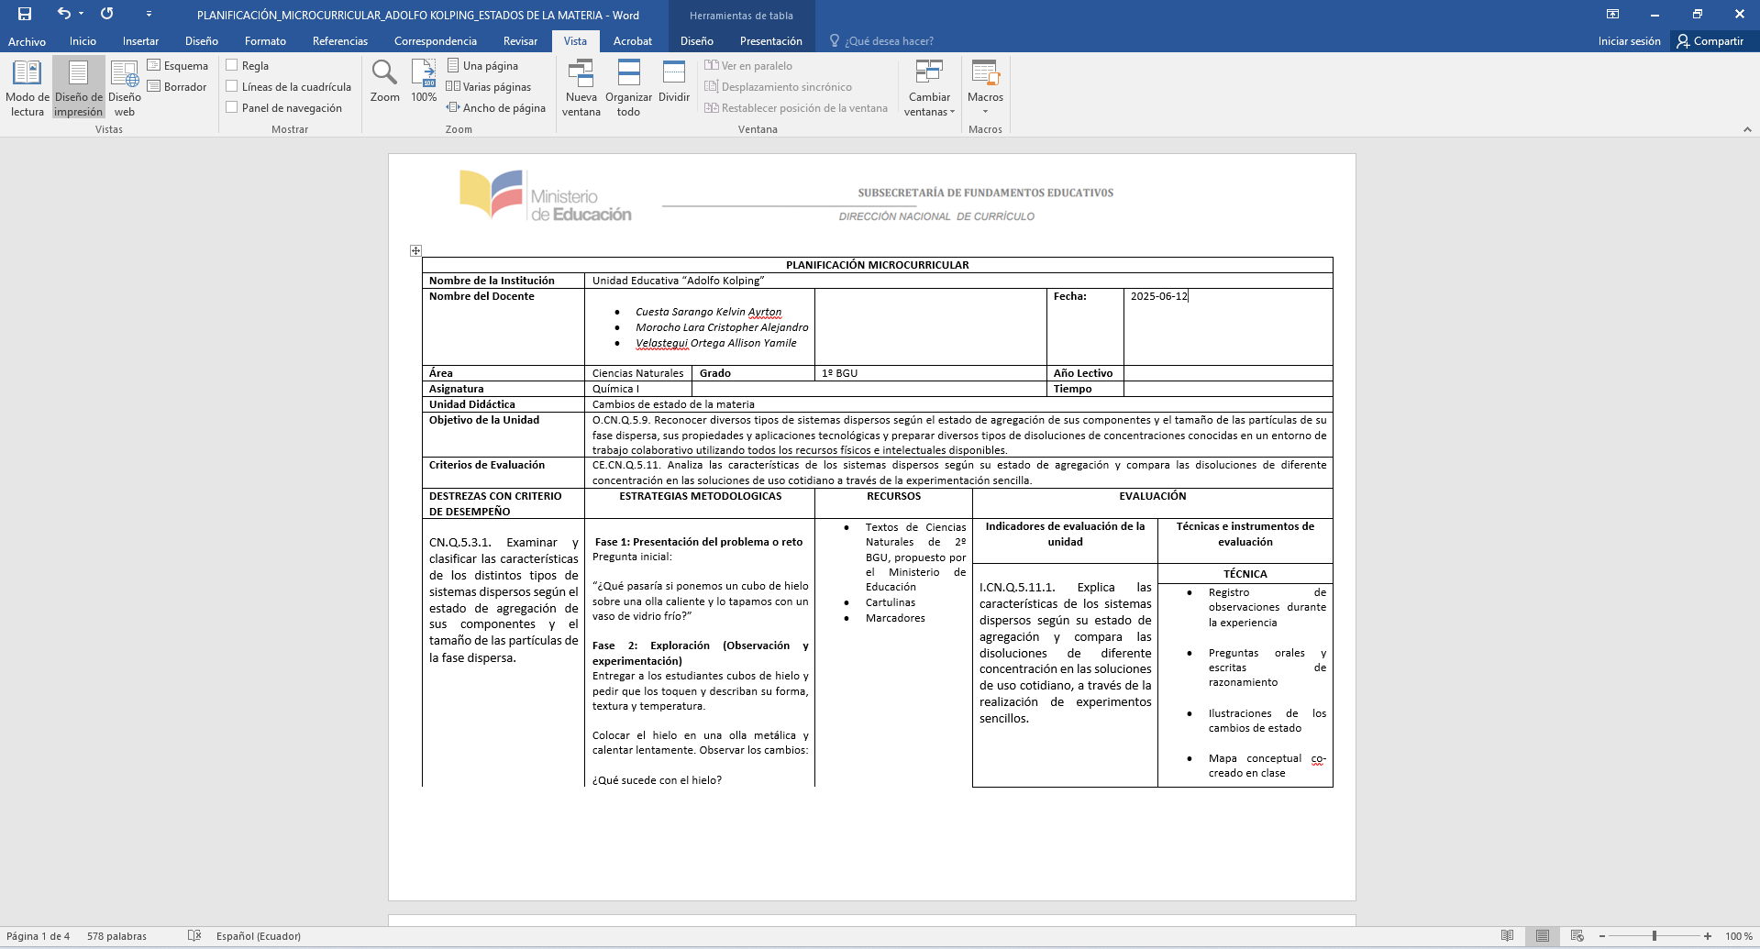Viewport: 1760px width, 949px height.
Task: Click Ciencias Naturales cell
Action: [x=637, y=373]
